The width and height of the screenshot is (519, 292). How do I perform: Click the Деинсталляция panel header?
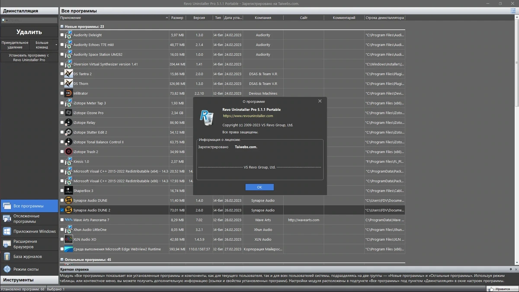pos(29,11)
